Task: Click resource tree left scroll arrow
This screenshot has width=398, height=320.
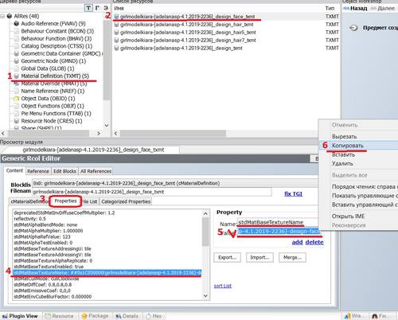Action: pyautogui.click(x=3, y=133)
